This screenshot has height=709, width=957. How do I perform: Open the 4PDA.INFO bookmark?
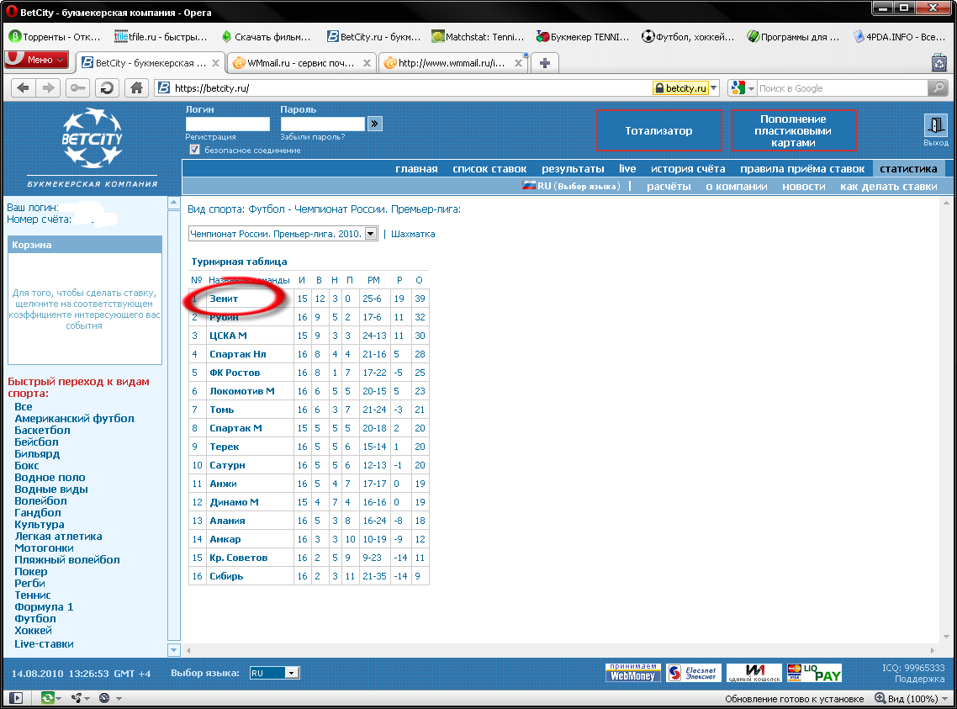(x=899, y=37)
